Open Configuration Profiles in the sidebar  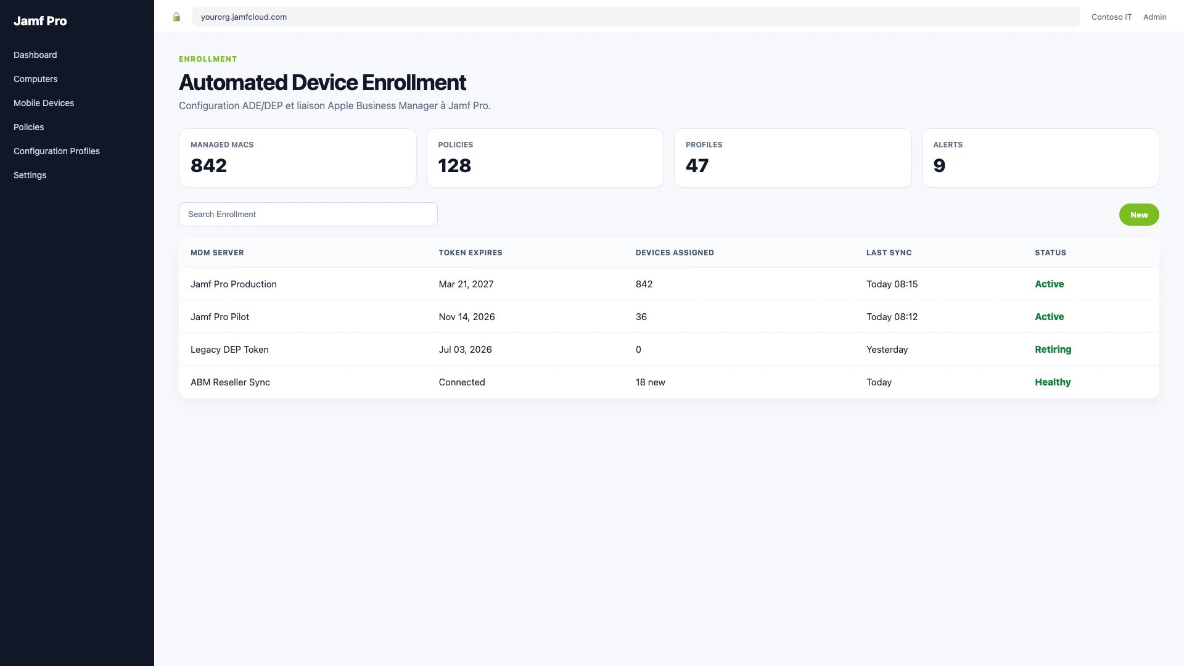tap(57, 151)
